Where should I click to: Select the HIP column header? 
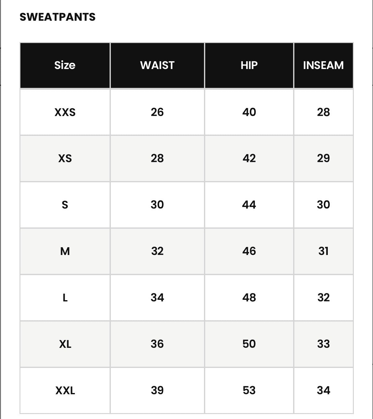click(249, 65)
